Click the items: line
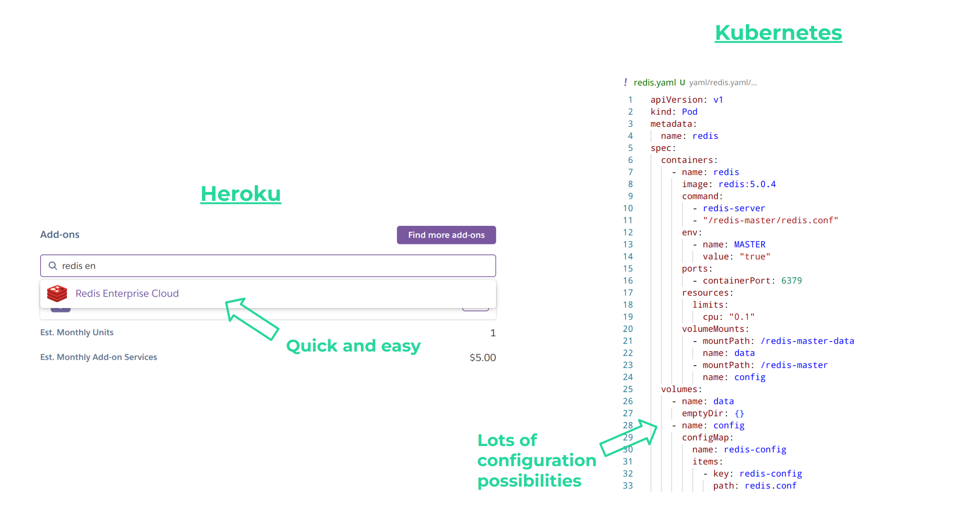 (708, 462)
